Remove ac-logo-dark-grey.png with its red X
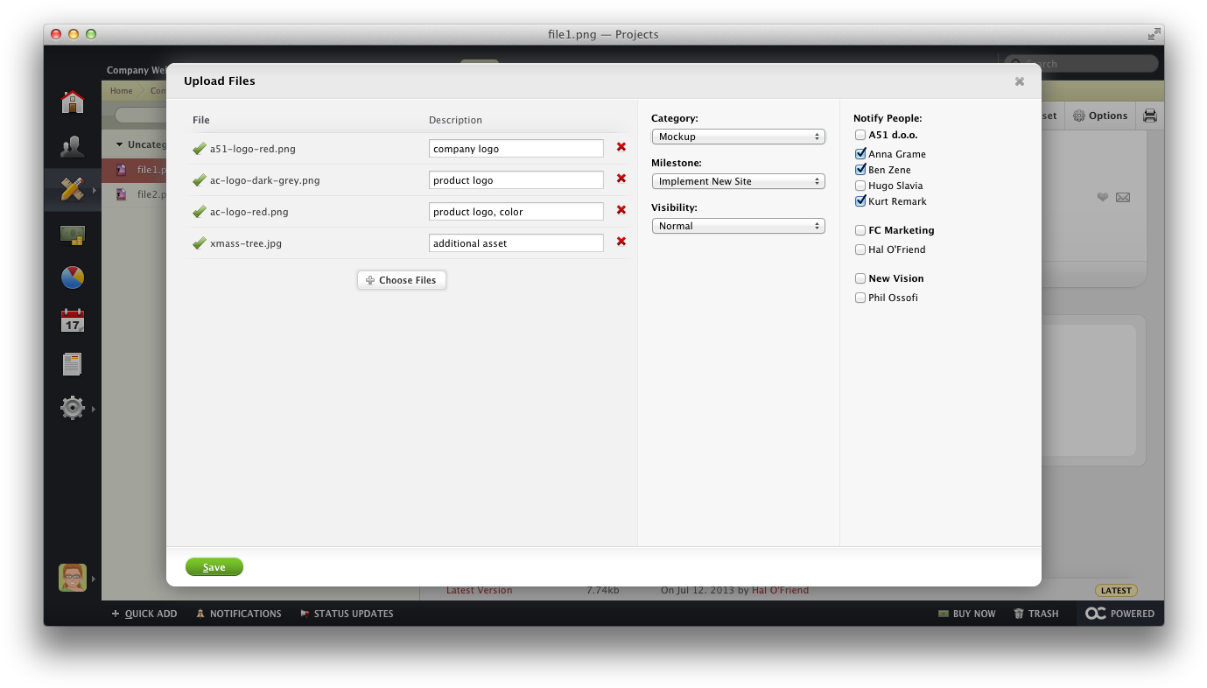The width and height of the screenshot is (1207, 688). [621, 179]
